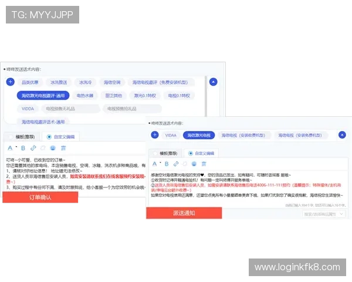Click into the 派送通知 message text area
Screen dimensions: 352x282
[248, 188]
